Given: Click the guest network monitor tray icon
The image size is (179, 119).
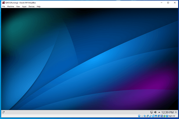Looking at the screenshot, I should point(152,112).
